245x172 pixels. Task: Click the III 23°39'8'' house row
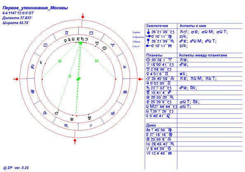coord(159,139)
